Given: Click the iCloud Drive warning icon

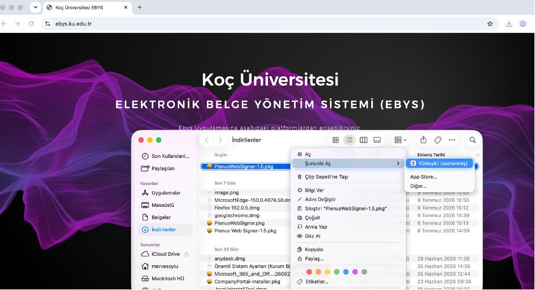Looking at the screenshot, I should (186, 254).
